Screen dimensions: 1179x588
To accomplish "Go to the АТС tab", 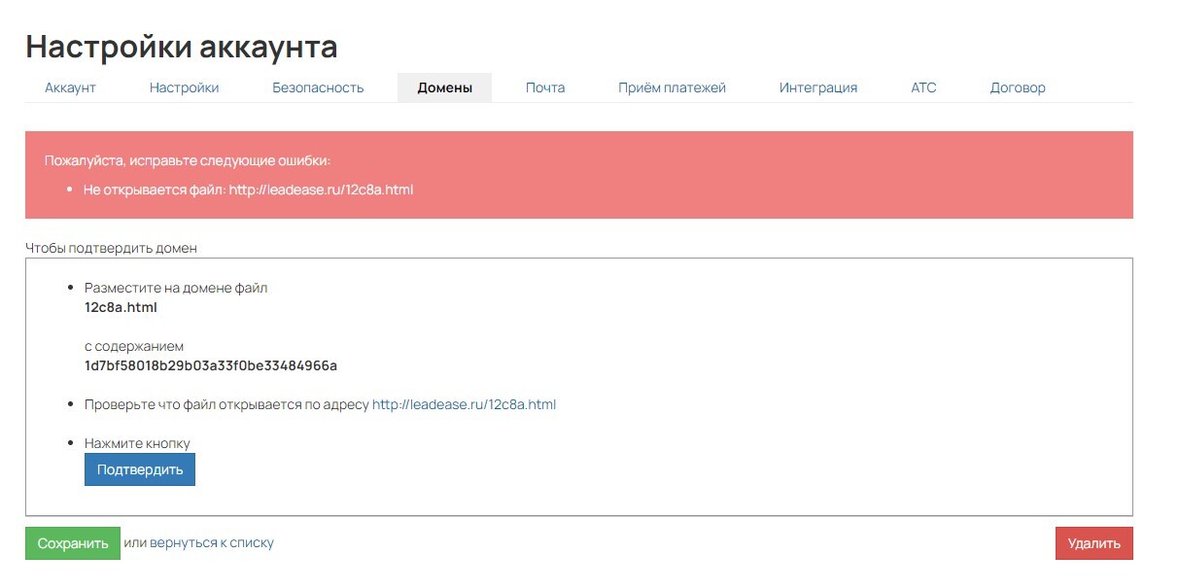I will coord(923,87).
